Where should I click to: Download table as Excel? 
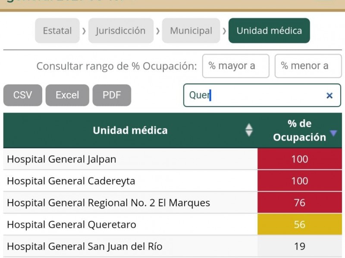click(x=67, y=95)
